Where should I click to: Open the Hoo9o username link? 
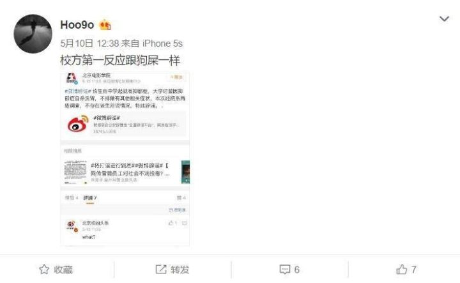(x=77, y=25)
